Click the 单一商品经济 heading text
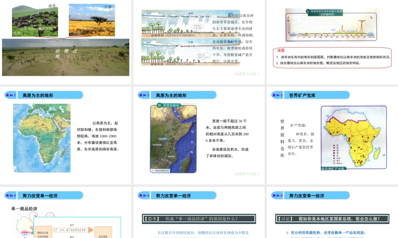 pos(25,209)
